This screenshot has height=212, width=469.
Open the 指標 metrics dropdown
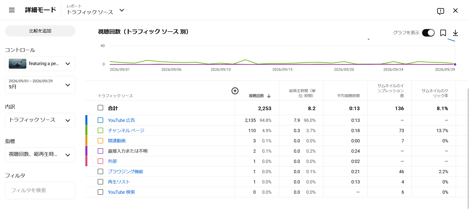[40, 155]
